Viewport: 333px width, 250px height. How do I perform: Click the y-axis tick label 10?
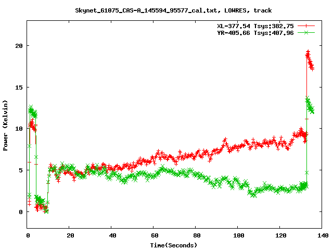tap(19, 129)
